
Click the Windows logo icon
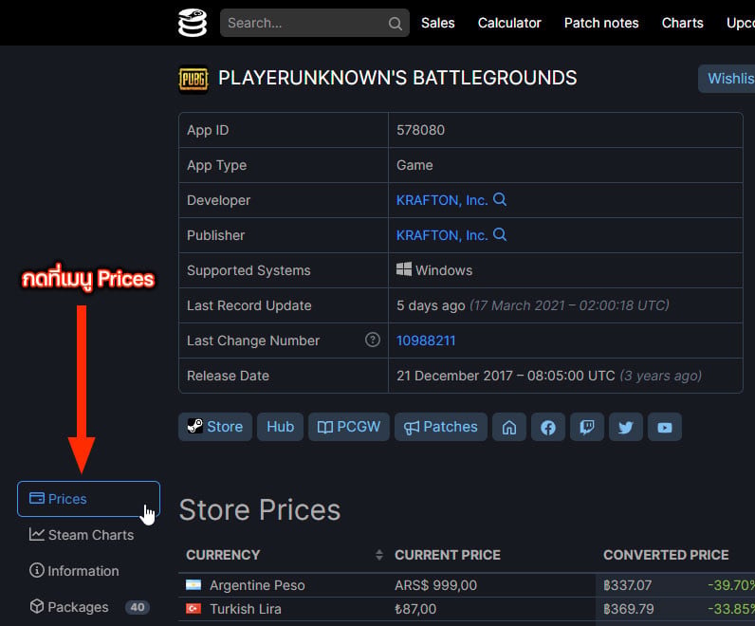coord(403,269)
